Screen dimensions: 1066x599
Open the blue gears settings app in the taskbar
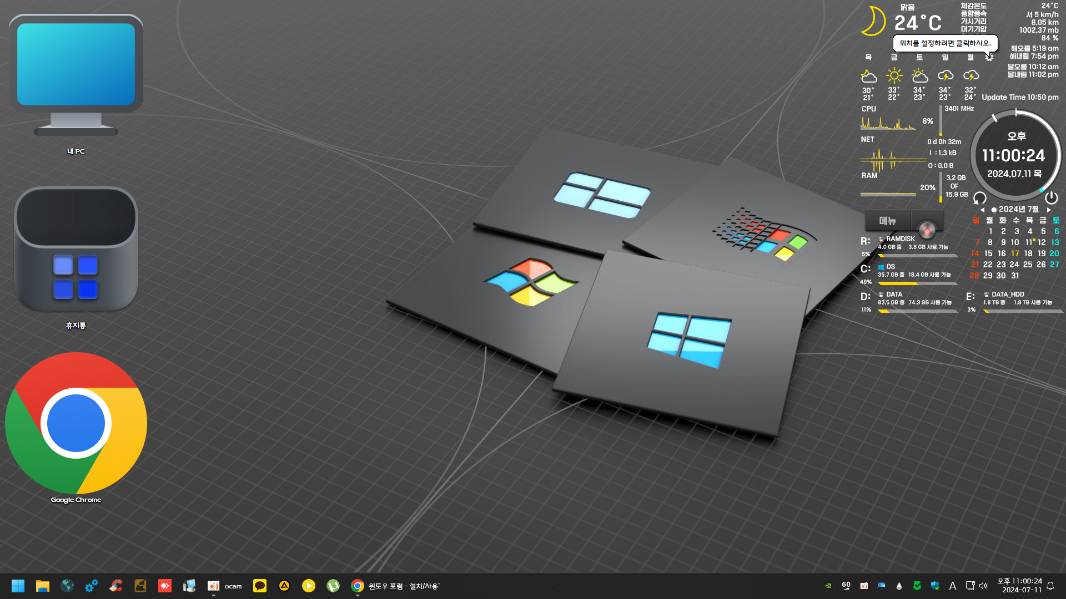click(92, 586)
